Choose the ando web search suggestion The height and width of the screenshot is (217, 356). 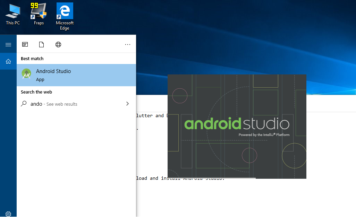tap(36, 104)
